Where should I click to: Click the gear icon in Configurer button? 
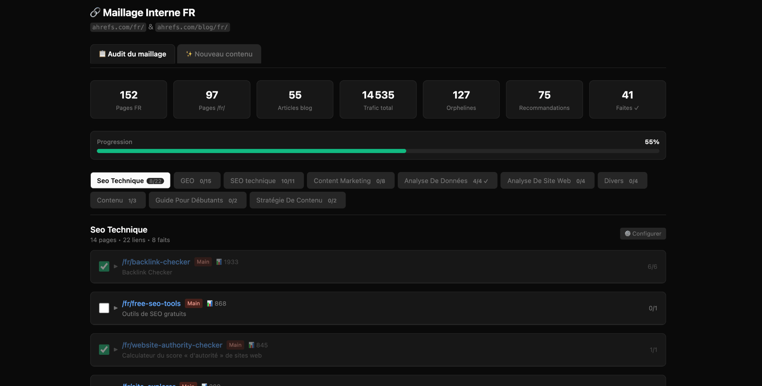pyautogui.click(x=628, y=234)
